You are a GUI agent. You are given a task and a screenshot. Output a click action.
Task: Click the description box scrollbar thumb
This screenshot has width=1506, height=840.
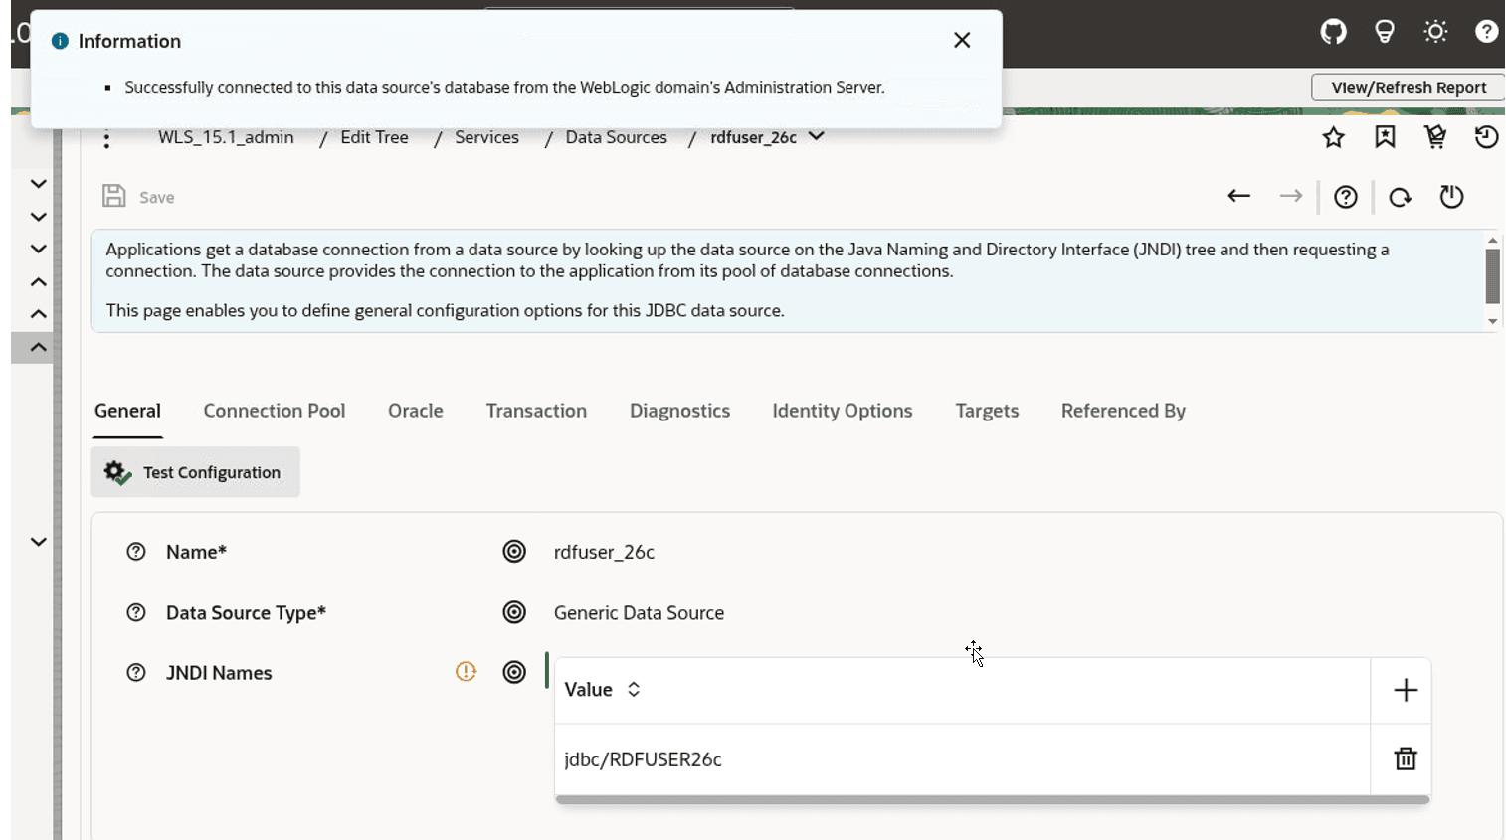pos(1492,276)
